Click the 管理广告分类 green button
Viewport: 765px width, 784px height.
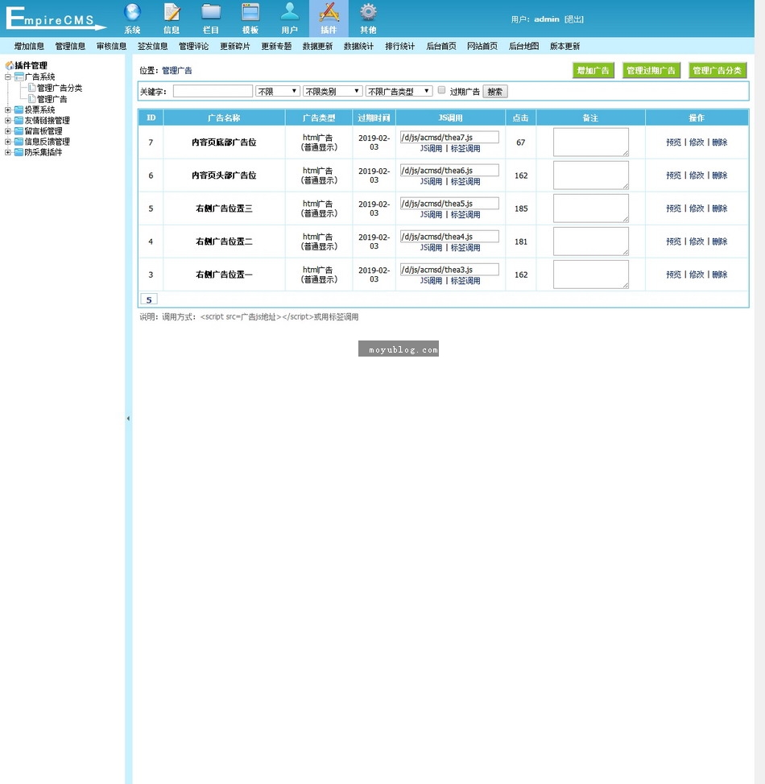(717, 71)
